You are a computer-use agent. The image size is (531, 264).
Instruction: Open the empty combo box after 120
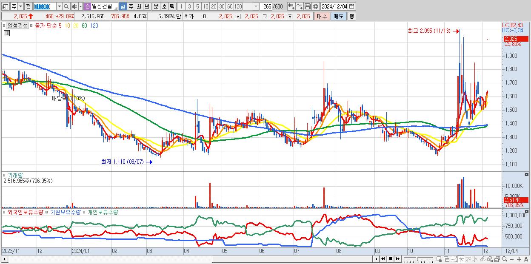pyautogui.click(x=251, y=6)
